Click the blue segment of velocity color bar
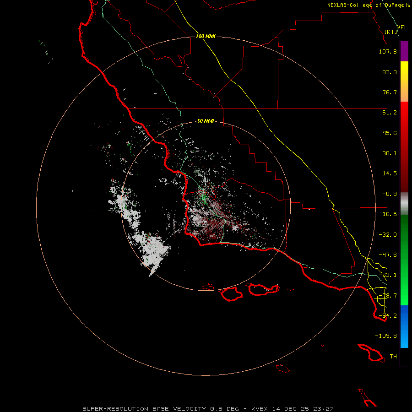Screen dimensions: 412x412 click(x=404, y=326)
